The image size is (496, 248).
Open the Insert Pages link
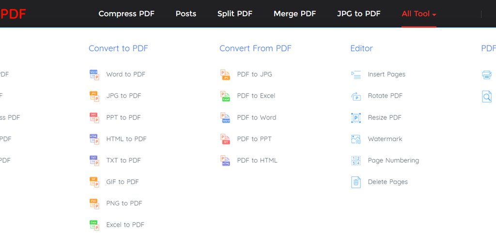point(387,75)
